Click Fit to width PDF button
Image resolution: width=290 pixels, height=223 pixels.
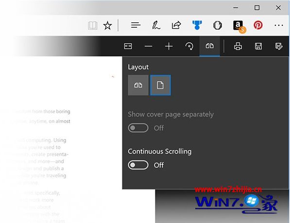[128, 46]
